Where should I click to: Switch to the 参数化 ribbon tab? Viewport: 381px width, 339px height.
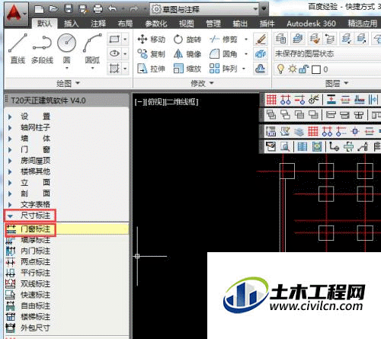point(156,24)
